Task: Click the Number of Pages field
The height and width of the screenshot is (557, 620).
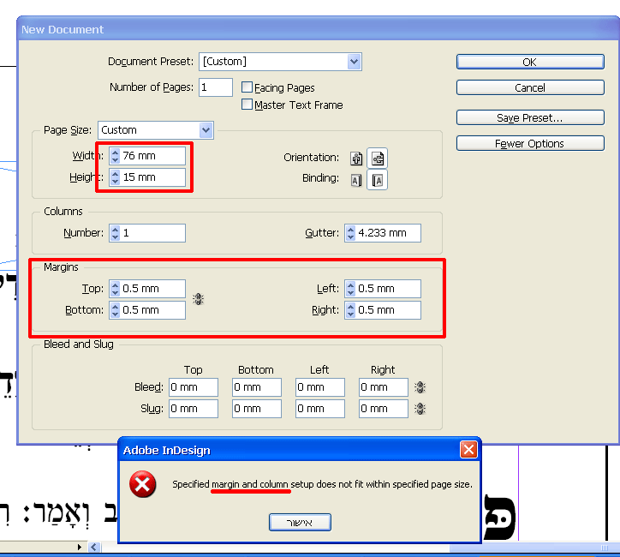Action: [x=216, y=87]
